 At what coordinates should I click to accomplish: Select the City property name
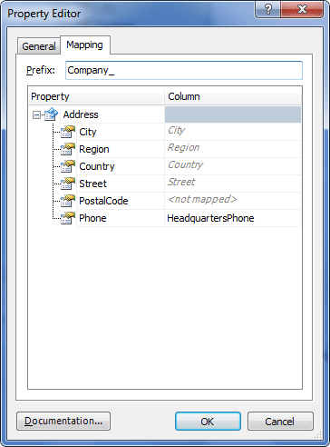(x=88, y=132)
